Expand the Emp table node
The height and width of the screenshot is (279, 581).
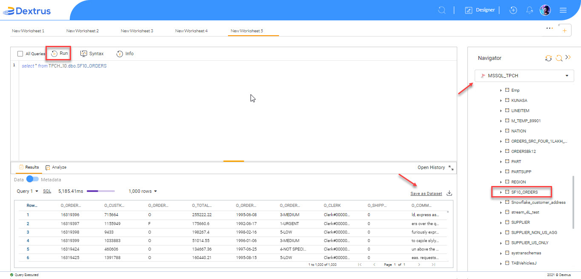501,90
